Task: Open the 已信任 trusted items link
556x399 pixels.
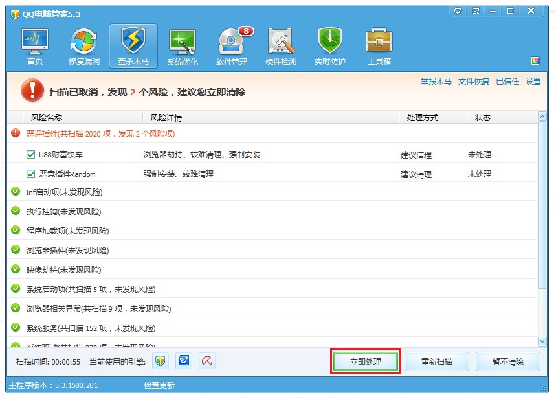Action: 507,82
